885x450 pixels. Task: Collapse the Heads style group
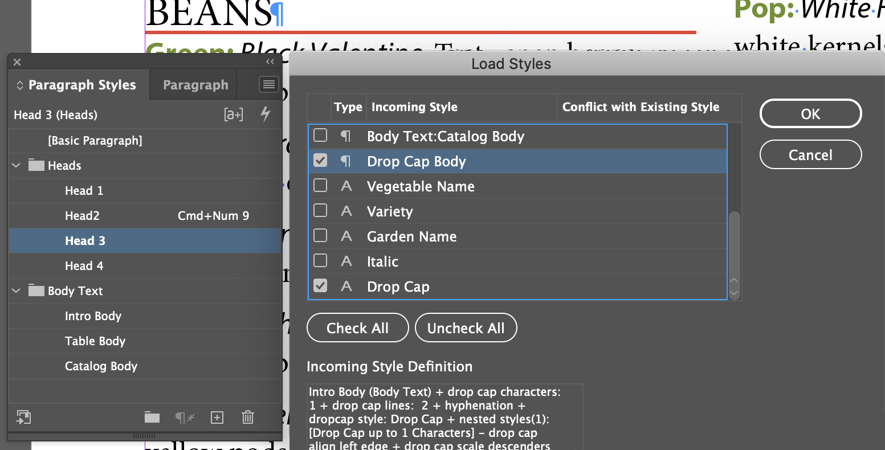16,166
